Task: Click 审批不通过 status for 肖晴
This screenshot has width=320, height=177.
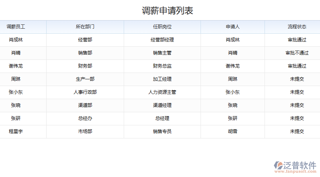Action: [x=297, y=53]
